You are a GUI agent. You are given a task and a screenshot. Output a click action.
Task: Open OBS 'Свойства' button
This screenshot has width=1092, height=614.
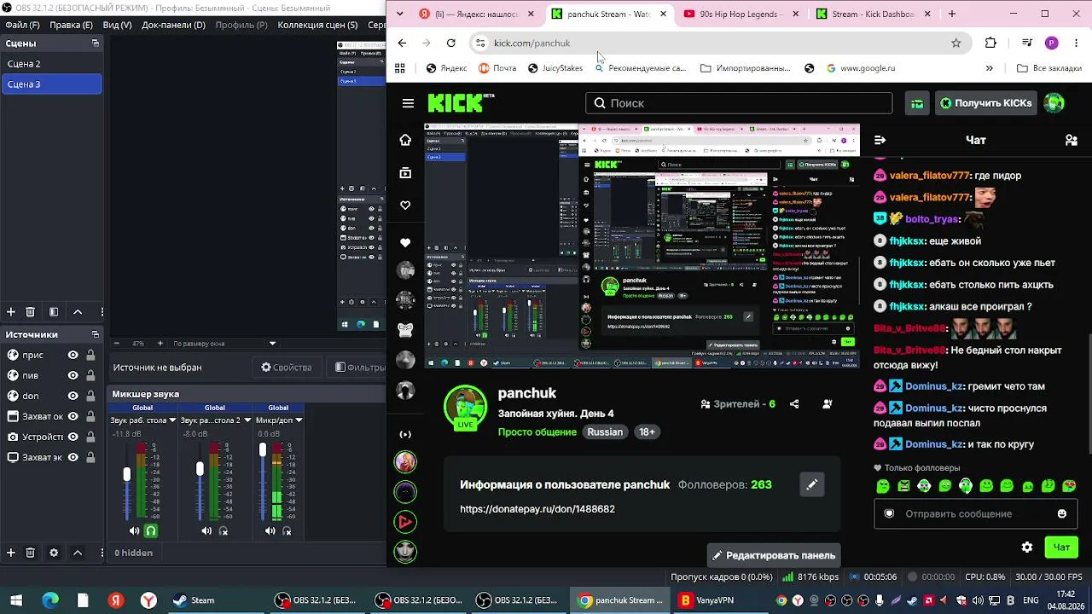coord(287,368)
